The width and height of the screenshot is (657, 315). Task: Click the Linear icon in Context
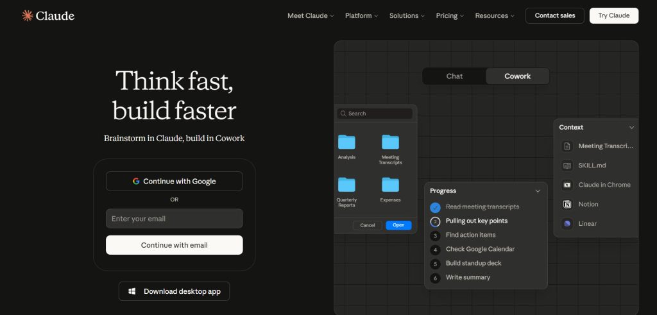567,224
